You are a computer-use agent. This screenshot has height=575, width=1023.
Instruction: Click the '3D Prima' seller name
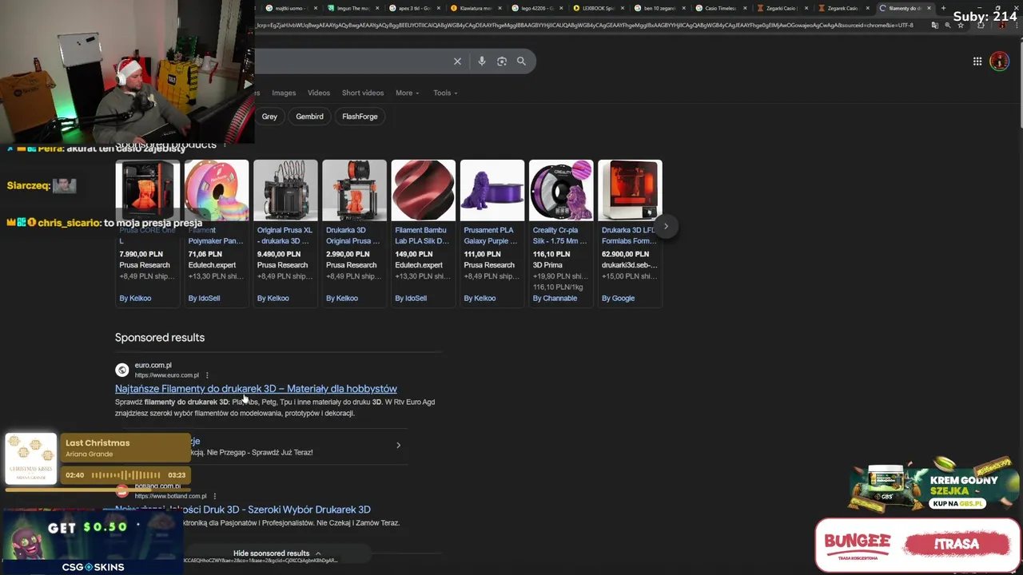point(547,265)
